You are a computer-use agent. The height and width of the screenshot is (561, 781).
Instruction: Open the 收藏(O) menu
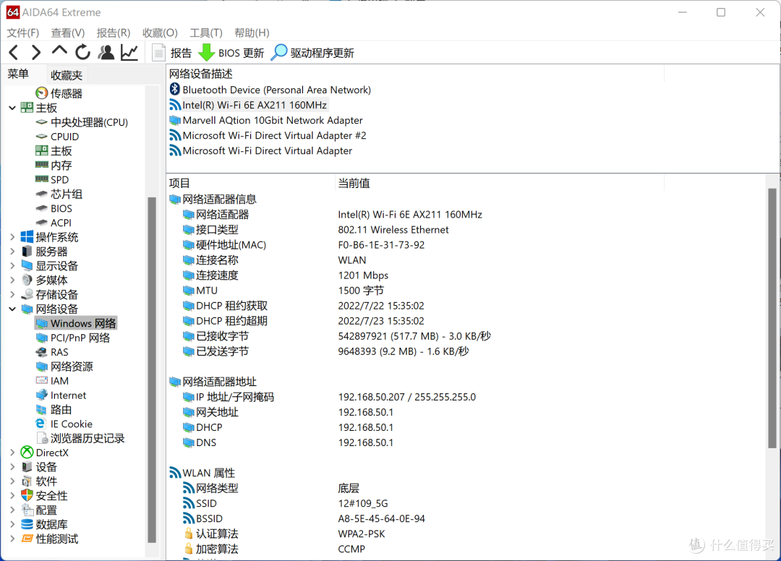[160, 33]
